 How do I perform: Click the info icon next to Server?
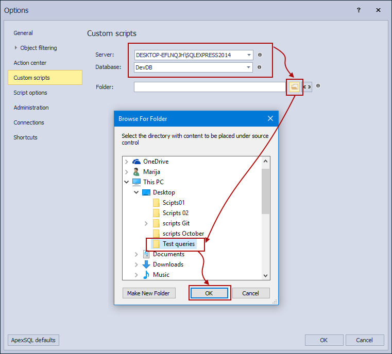[260, 55]
